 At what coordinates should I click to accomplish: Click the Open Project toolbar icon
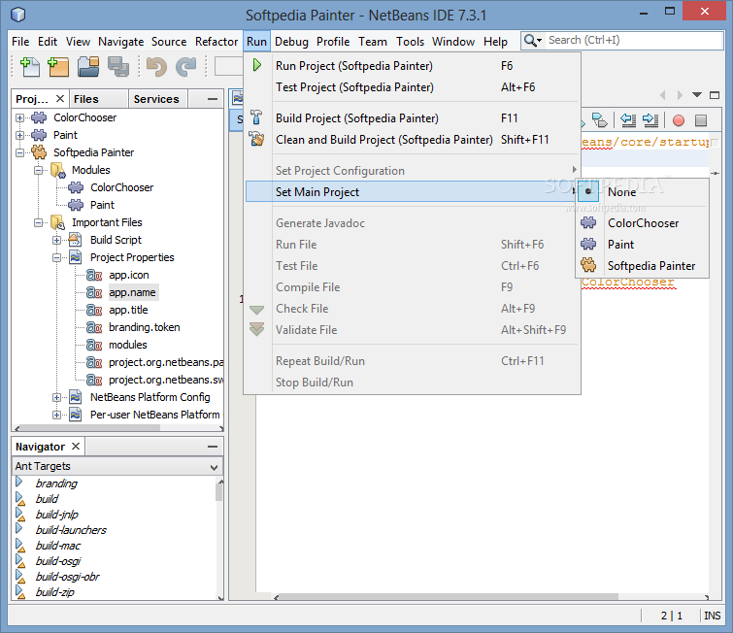point(88,67)
